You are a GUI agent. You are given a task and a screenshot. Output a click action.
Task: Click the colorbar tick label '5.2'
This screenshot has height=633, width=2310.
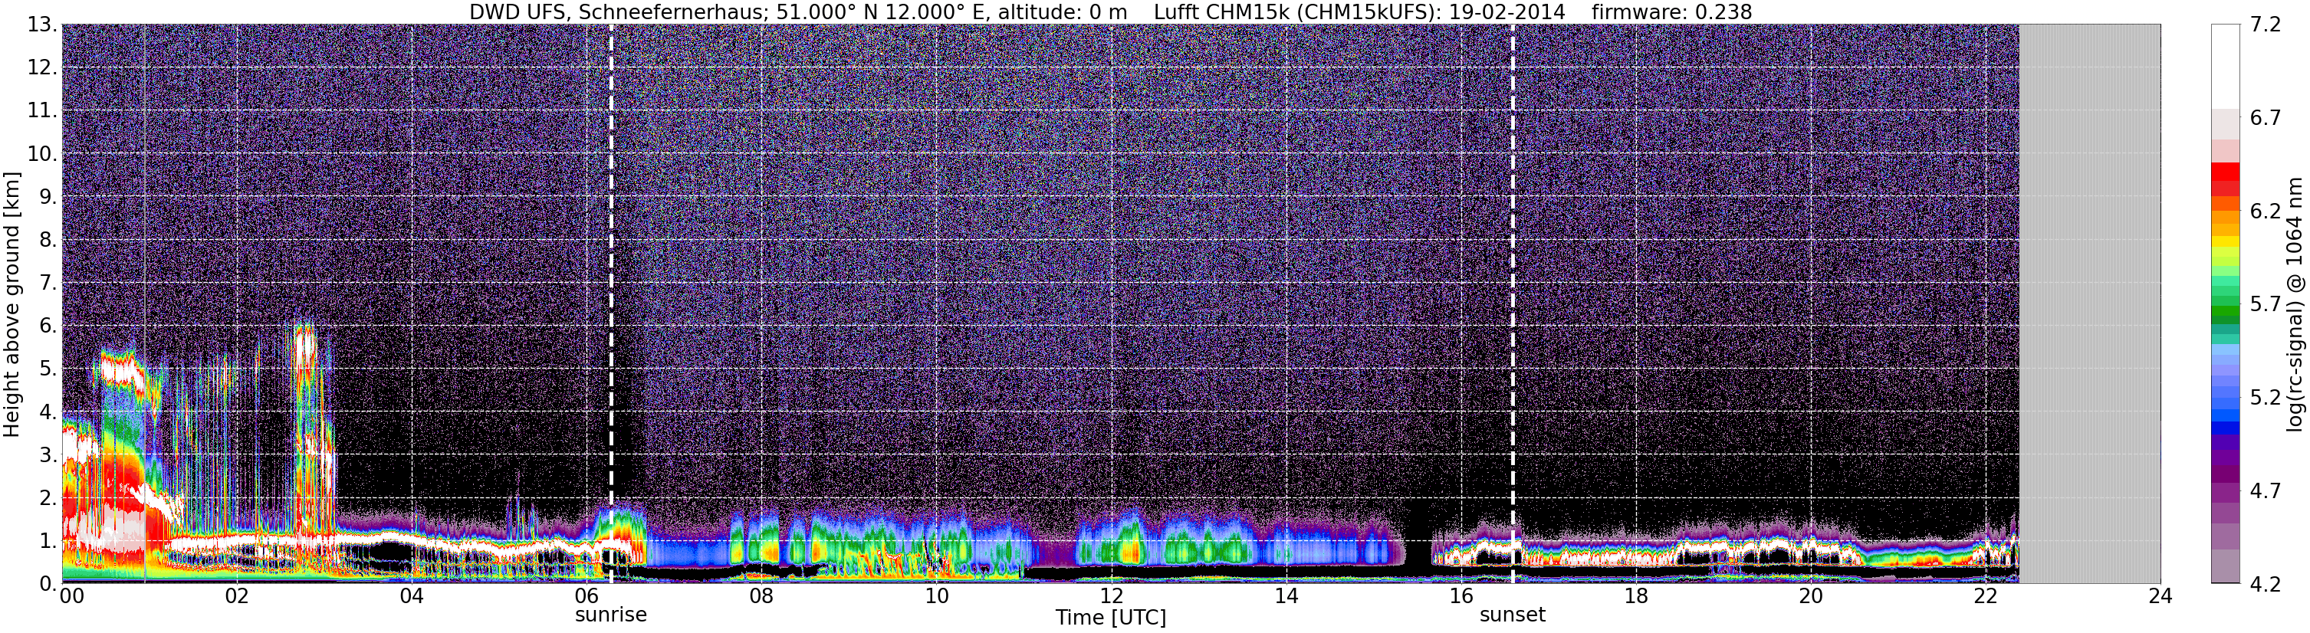pyautogui.click(x=2266, y=398)
